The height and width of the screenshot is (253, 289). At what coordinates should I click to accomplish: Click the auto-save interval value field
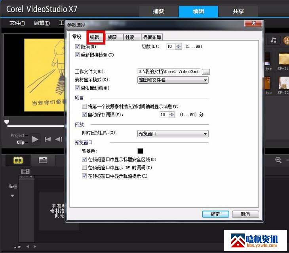[x=164, y=114]
